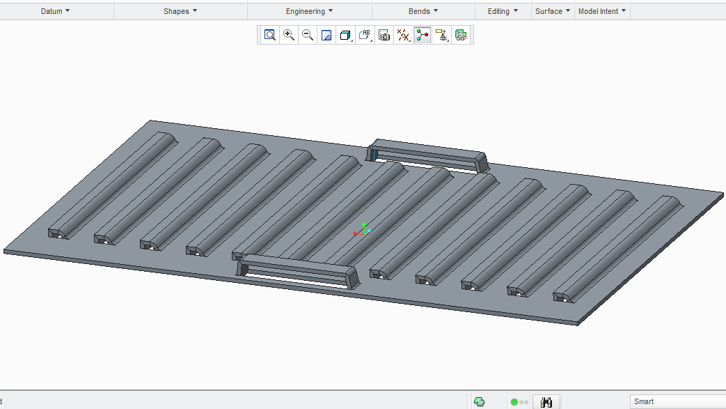Click the Zoom In magnifier icon
Viewport: 726px width, 409px height.
click(289, 35)
